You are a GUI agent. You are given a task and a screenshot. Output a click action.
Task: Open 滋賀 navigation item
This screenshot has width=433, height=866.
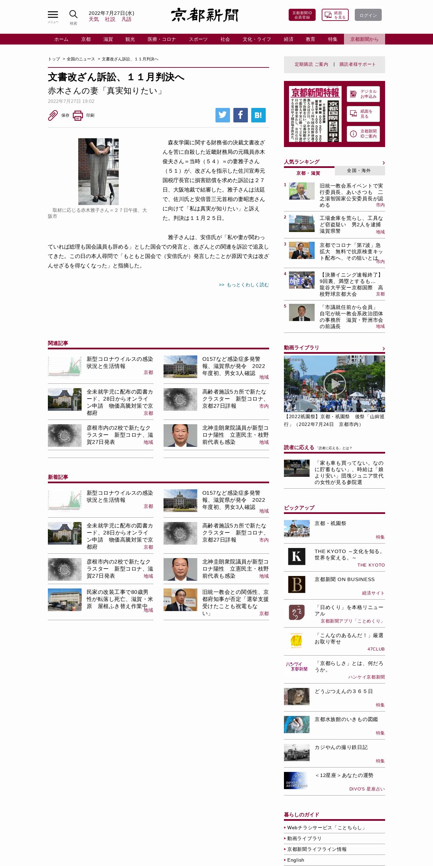point(108,39)
